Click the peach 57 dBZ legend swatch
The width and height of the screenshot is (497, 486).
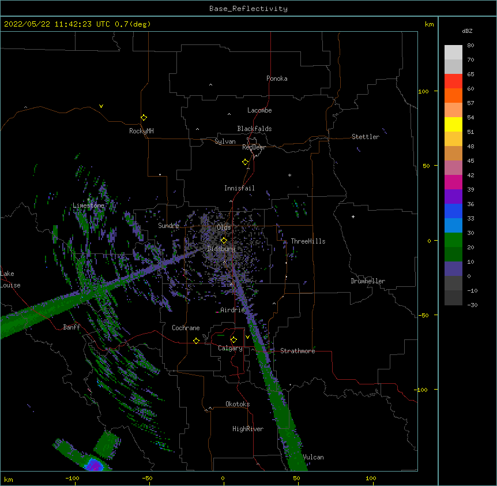pyautogui.click(x=453, y=110)
